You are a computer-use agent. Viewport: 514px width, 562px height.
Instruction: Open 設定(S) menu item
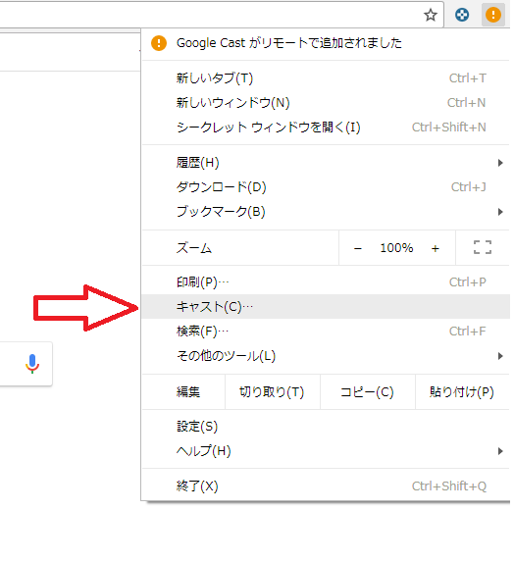pos(326,427)
